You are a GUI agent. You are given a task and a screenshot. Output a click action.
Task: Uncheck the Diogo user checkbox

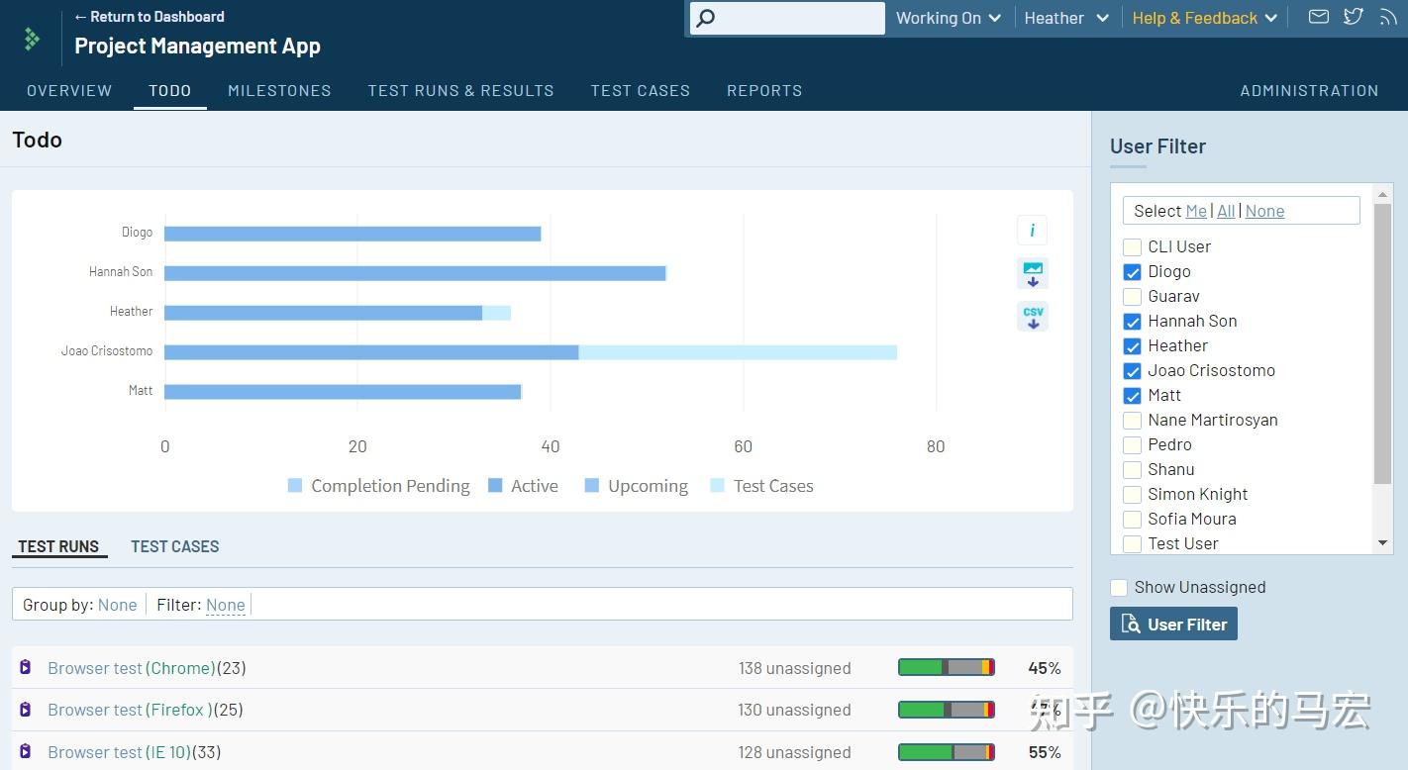(1132, 272)
